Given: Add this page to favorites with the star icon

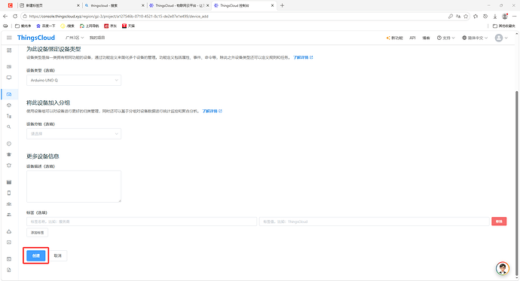Looking at the screenshot, I should pyautogui.click(x=466, y=17).
